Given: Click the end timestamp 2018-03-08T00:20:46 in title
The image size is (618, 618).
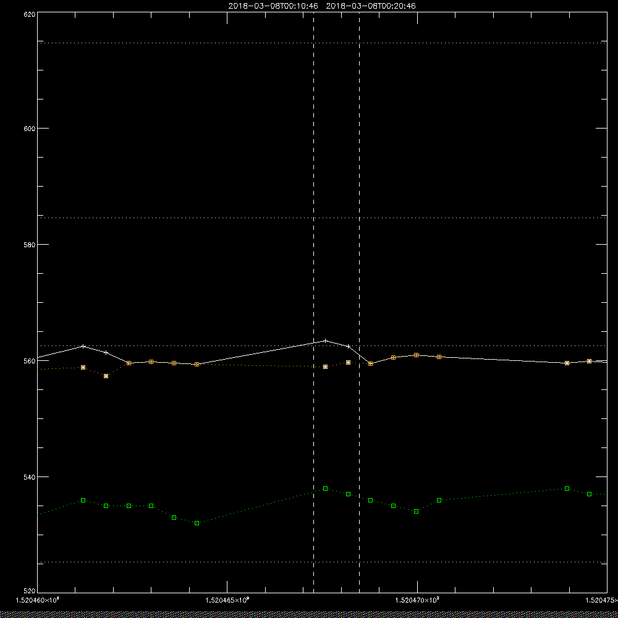Looking at the screenshot, I should tap(371, 6).
